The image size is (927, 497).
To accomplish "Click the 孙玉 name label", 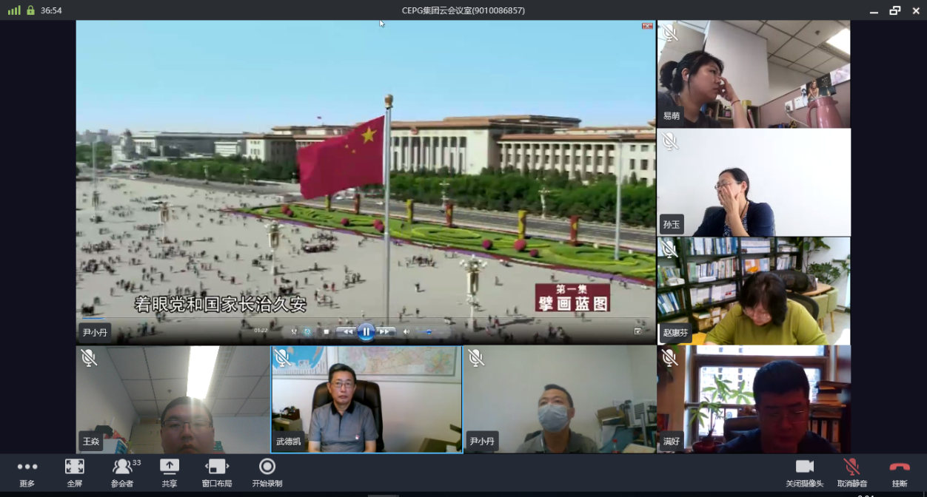I will pos(672,224).
